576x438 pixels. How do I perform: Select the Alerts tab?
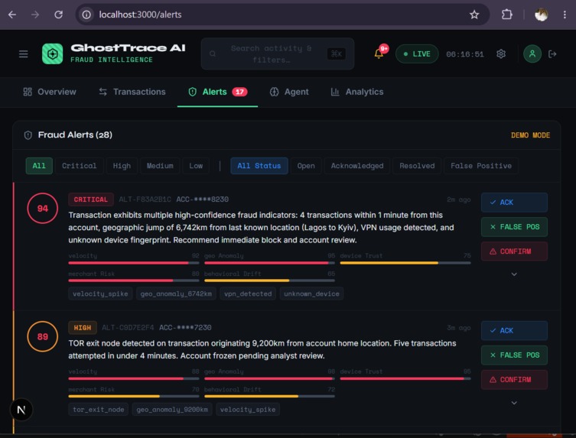click(x=217, y=92)
